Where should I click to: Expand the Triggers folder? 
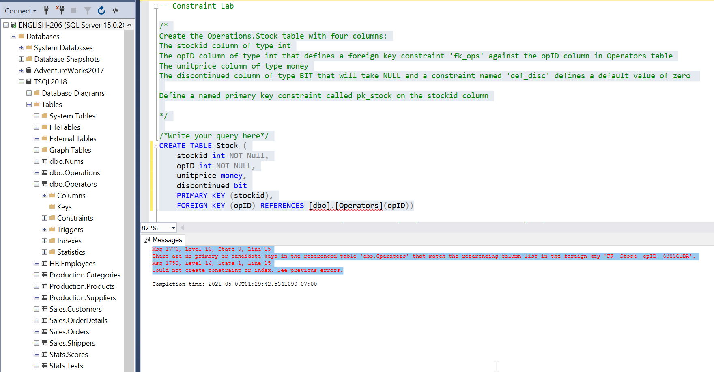click(x=44, y=230)
